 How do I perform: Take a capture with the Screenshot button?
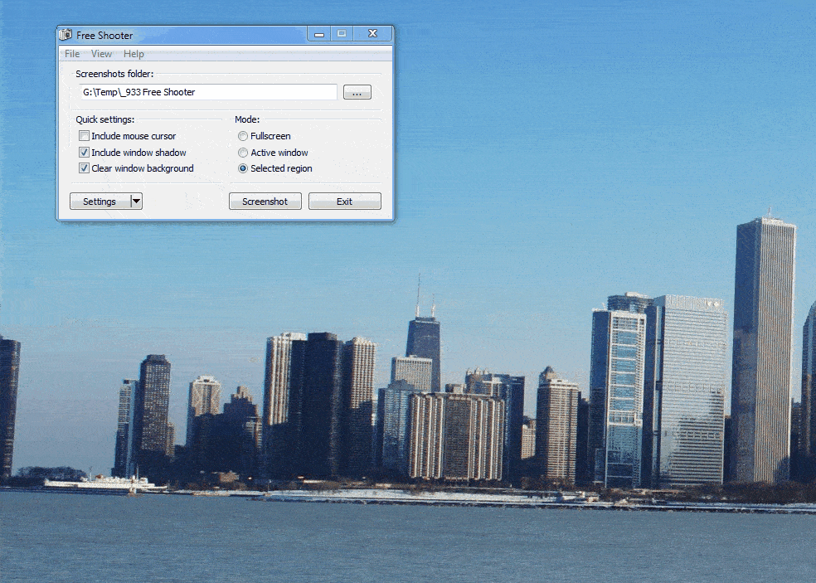click(x=265, y=202)
